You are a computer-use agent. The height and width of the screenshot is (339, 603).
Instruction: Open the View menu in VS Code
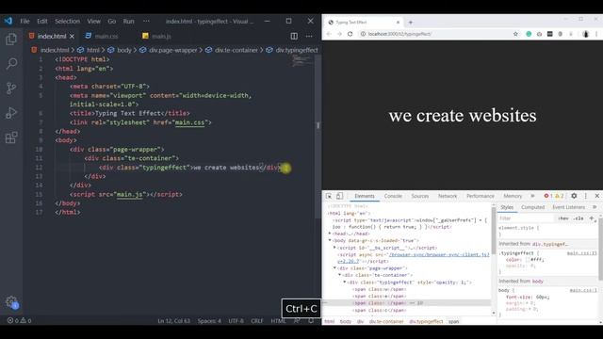coord(93,21)
